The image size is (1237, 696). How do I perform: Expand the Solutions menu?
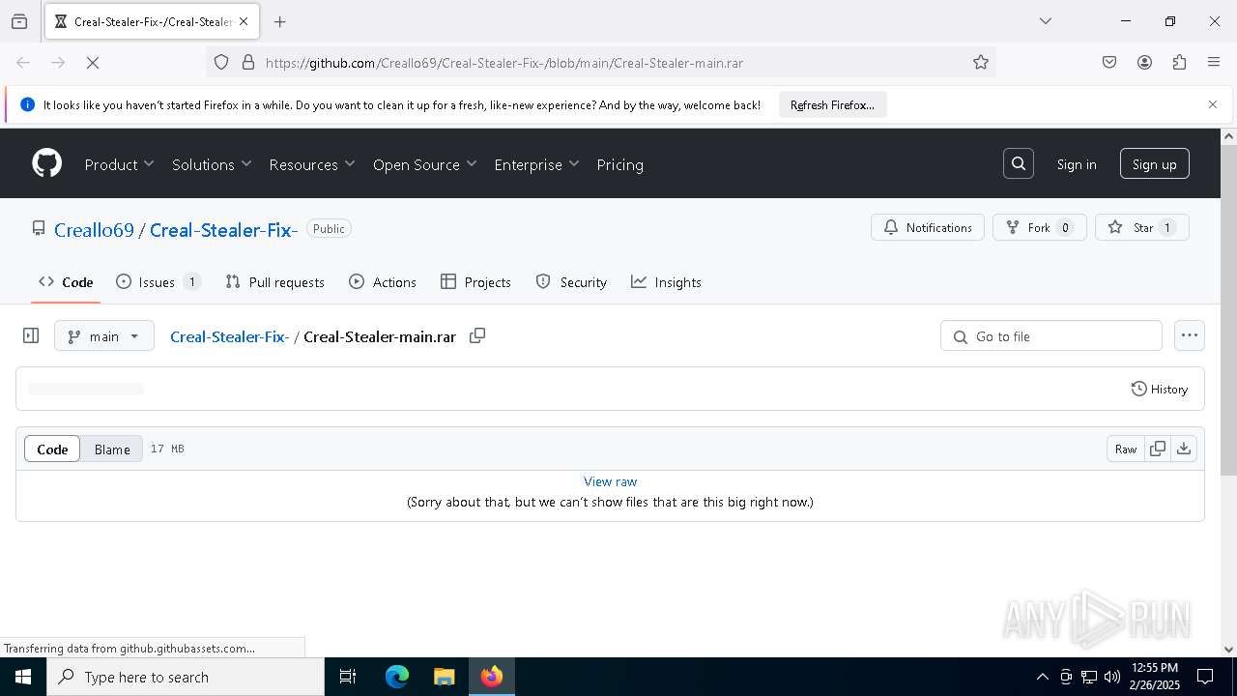[x=212, y=164]
